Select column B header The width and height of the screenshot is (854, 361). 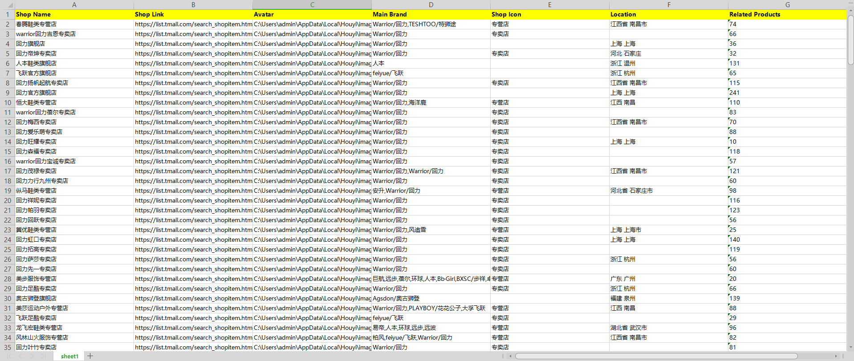(x=193, y=4)
